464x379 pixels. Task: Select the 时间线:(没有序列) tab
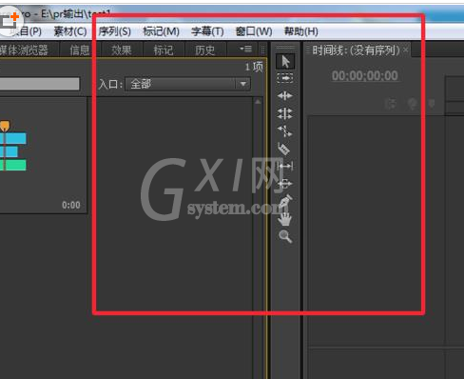tap(356, 50)
